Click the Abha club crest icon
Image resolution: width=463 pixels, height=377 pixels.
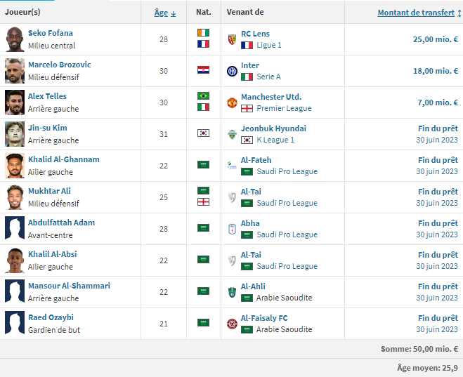tap(232, 229)
